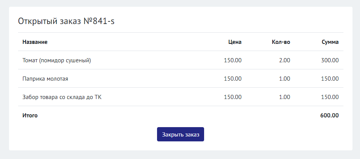
Task: Select the "Паприка молотая" item name
Action: [45, 79]
